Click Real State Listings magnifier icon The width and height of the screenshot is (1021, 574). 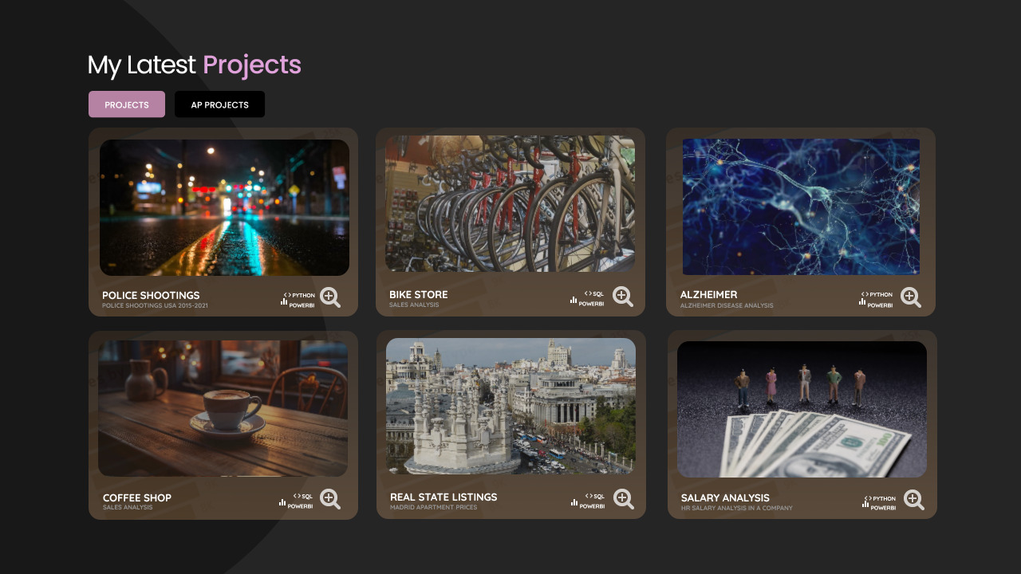pyautogui.click(x=623, y=499)
